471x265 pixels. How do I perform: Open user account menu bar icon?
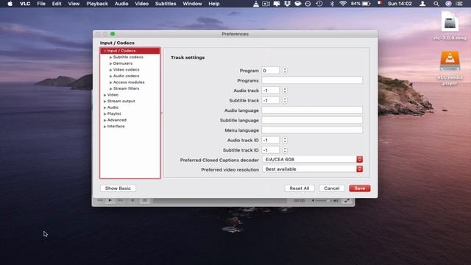pyautogui.click(x=422, y=4)
